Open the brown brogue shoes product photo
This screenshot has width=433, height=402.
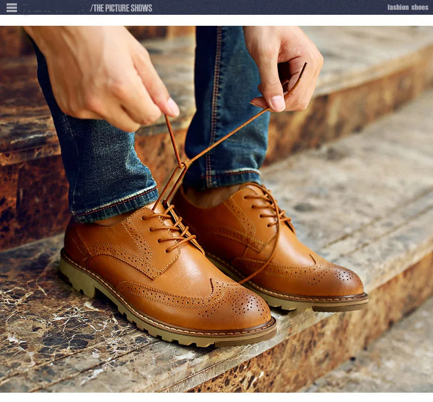click(216, 209)
